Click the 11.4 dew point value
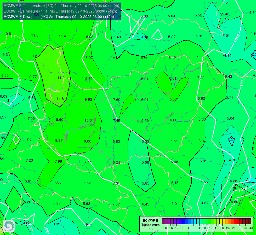This screenshot has height=235, width=256. point(62,36)
